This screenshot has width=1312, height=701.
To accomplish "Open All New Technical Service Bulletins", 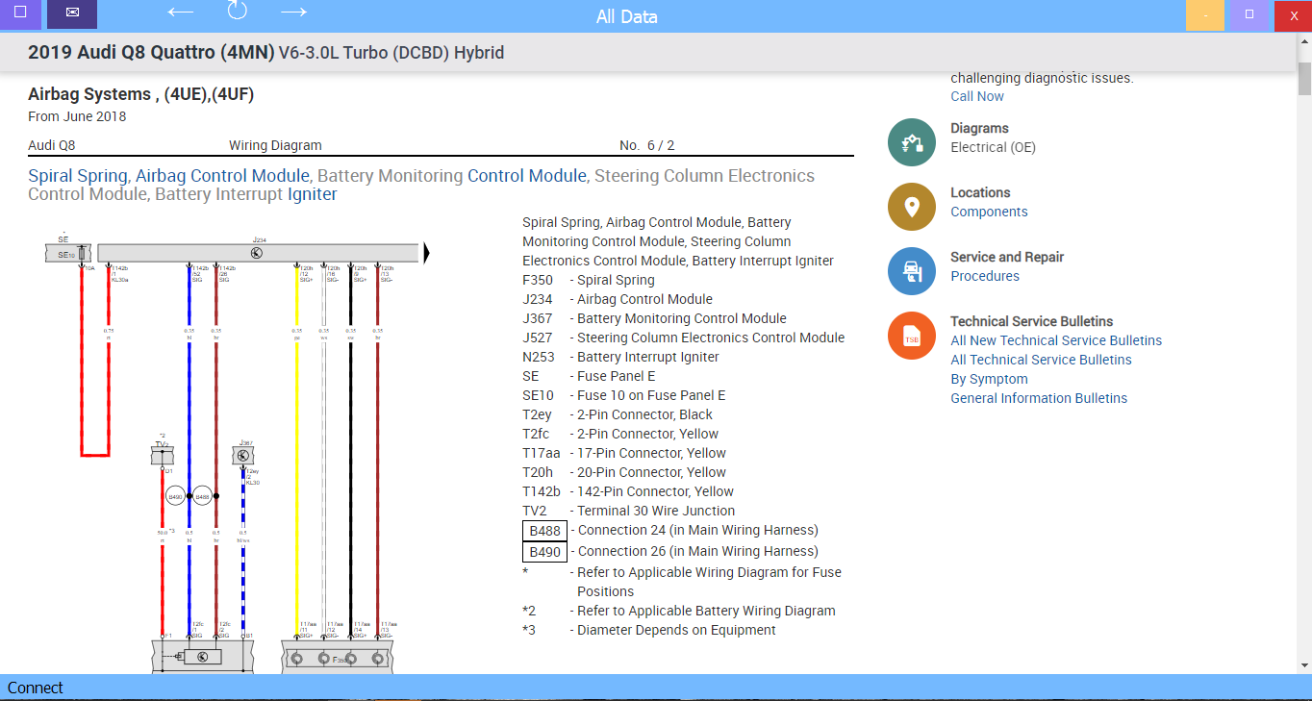I will pos(1056,340).
